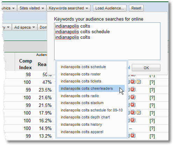Screen dimensions: 173x145
Task: Click the video ad icon in the 16.2% row
Action: click(133, 120)
